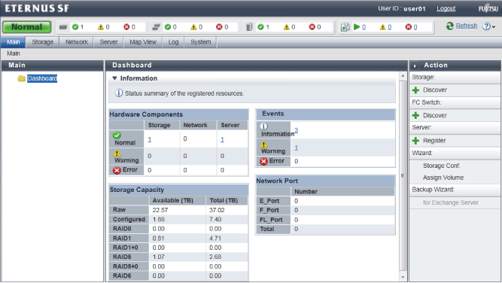Click the Information icon in Events
Image resolution: width=502 pixels, height=283 pixels.
[x=263, y=126]
